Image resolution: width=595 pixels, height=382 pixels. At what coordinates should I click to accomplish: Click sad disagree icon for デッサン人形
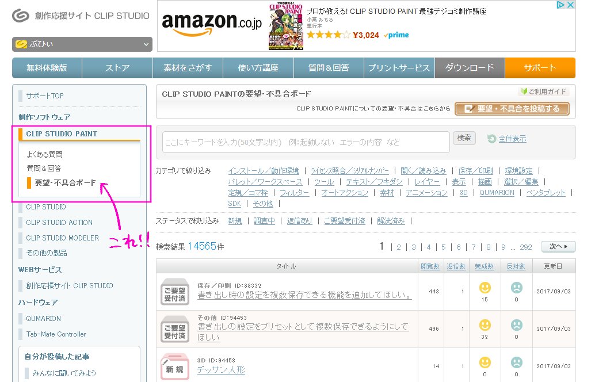(x=516, y=362)
